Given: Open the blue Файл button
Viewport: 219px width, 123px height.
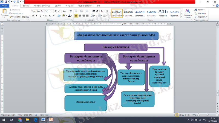Looking at the screenshot, I should point(5,5).
